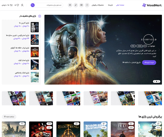Screen dimensions: 164x137
Task: Open the Call of Duty category banner
Action: point(123,98)
